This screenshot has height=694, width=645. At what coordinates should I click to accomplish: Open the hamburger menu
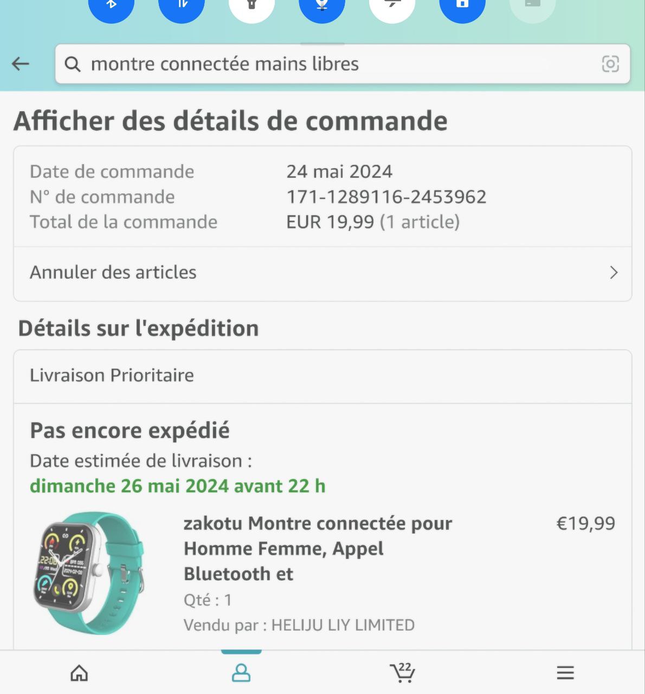pyautogui.click(x=565, y=673)
